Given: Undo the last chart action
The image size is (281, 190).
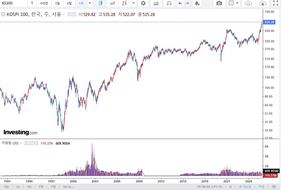Looking at the screenshot, I should (180, 3).
